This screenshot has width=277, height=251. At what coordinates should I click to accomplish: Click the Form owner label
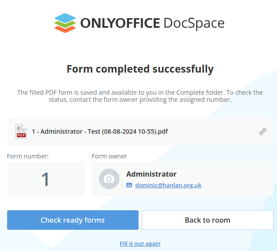coord(109,156)
